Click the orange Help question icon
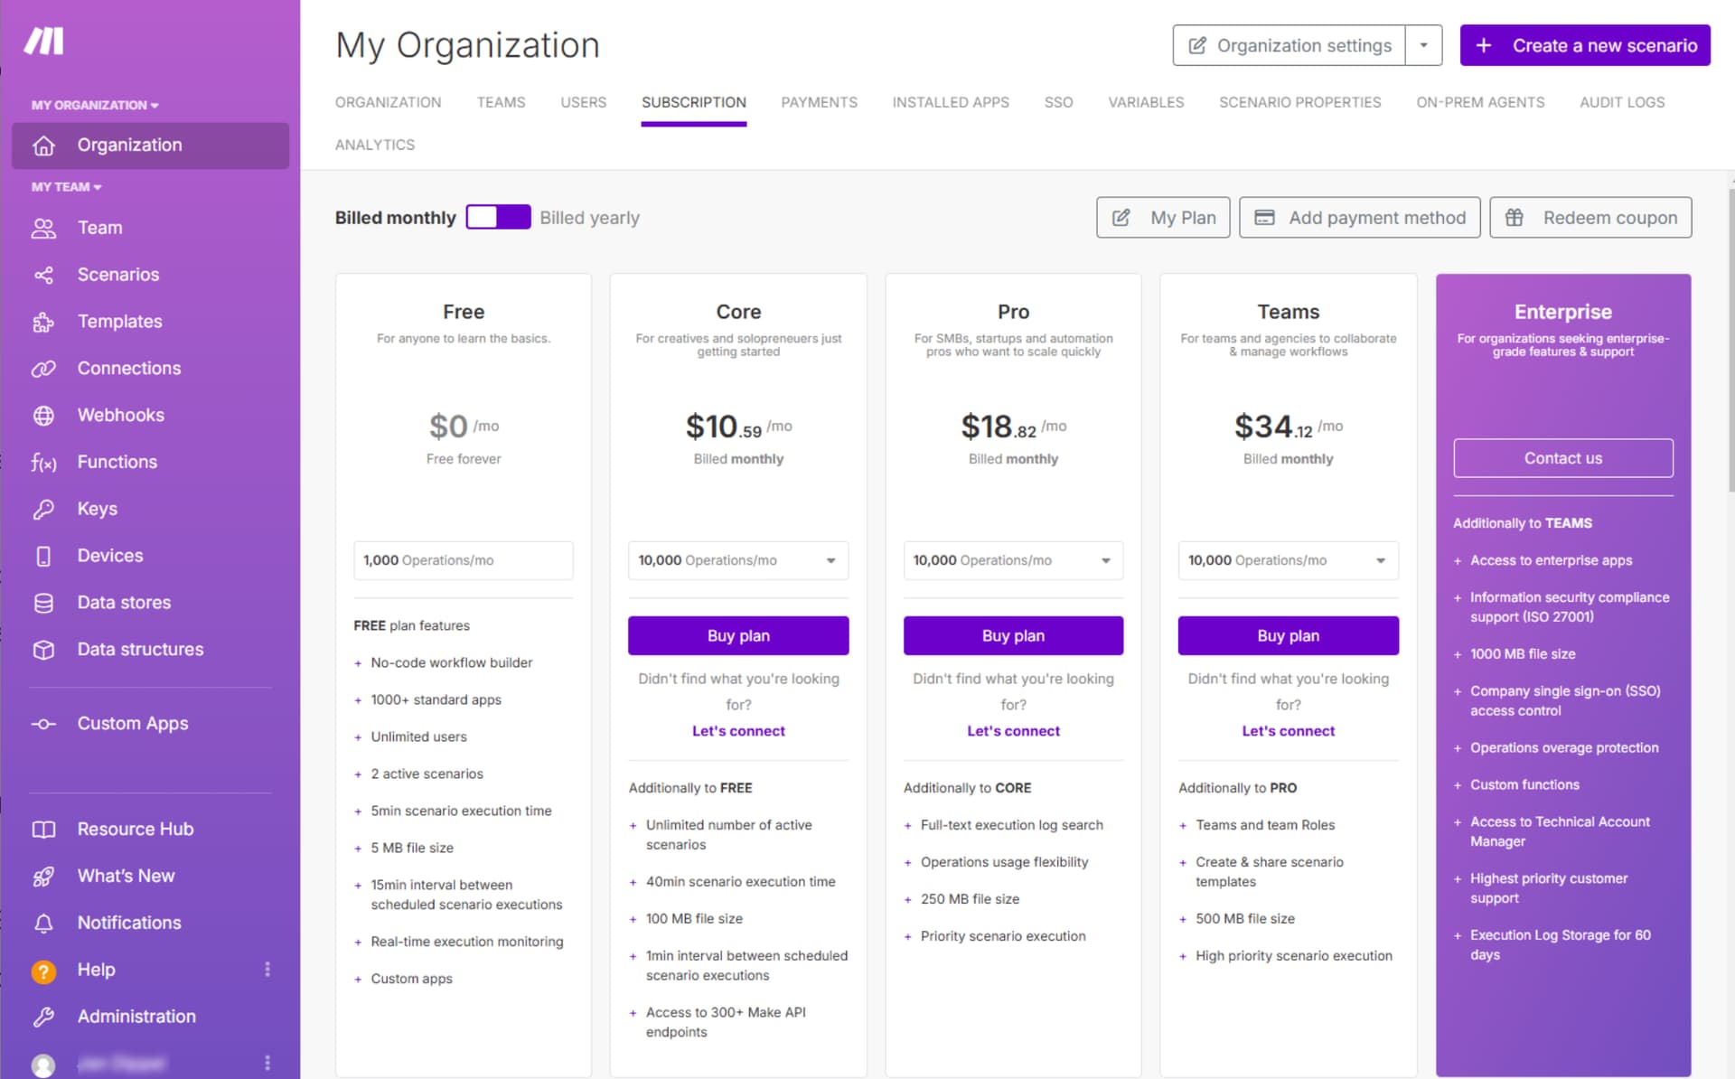The width and height of the screenshot is (1735, 1079). 43,971
